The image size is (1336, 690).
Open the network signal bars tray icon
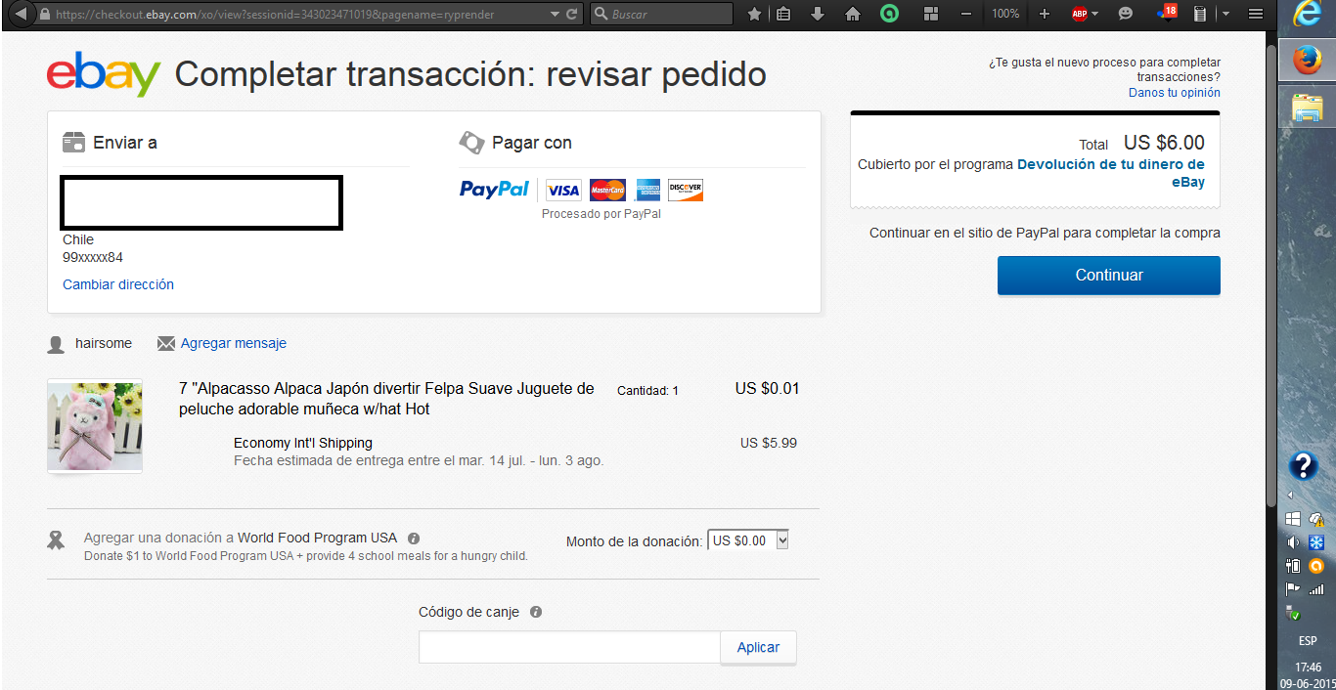coord(1316,589)
